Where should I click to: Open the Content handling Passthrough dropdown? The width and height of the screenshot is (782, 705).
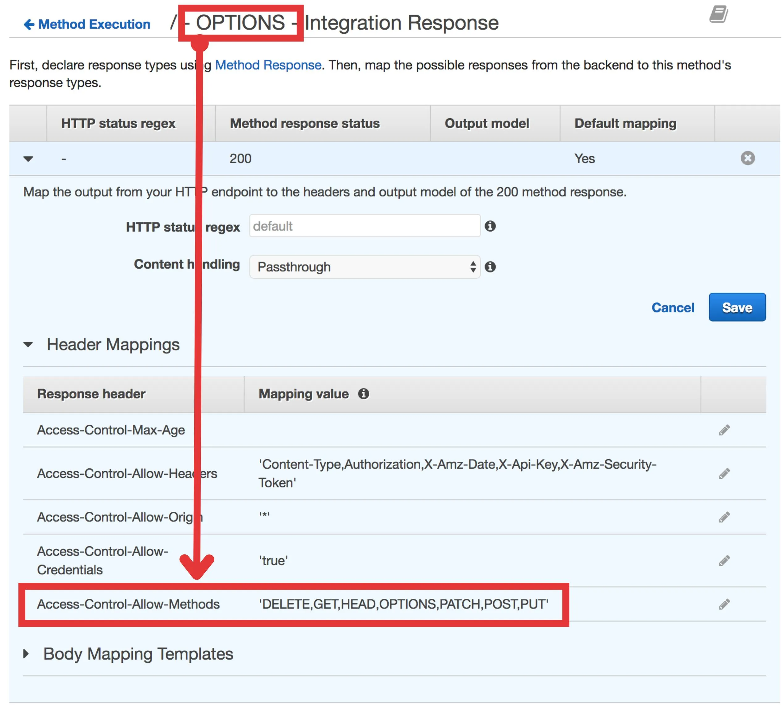pyautogui.click(x=364, y=267)
